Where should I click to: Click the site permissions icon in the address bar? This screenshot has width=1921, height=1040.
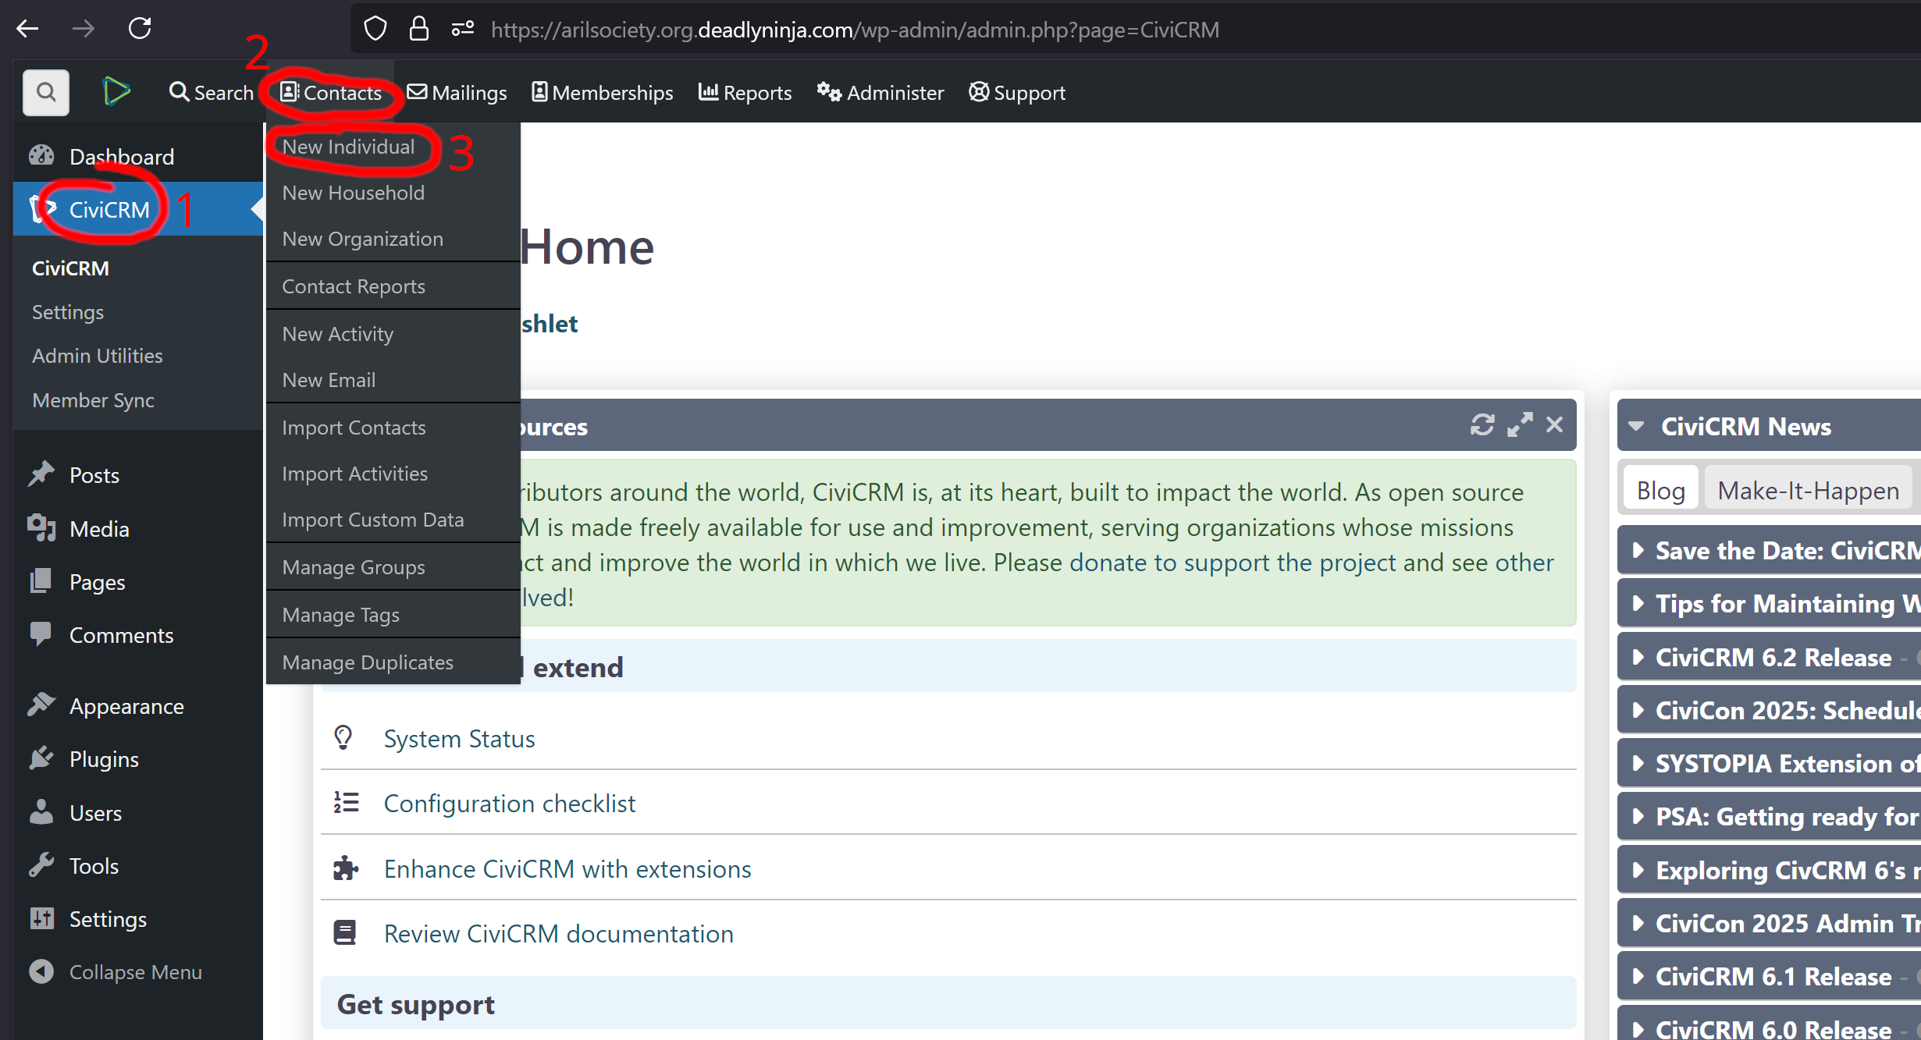463,29
